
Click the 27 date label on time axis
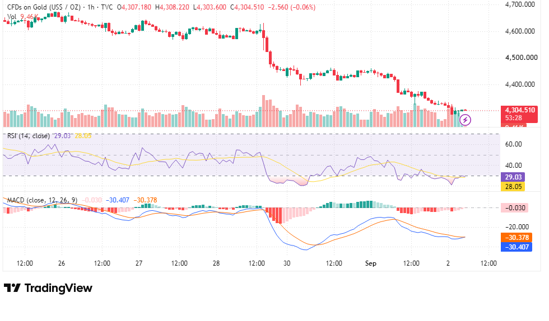(x=139, y=263)
